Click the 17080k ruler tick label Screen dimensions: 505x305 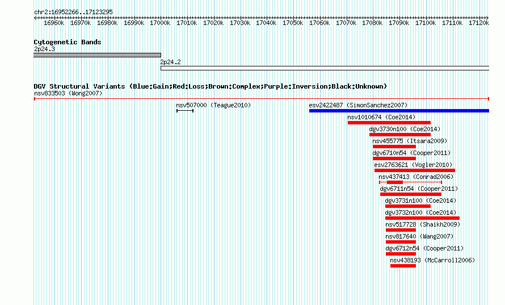[x=372, y=23]
